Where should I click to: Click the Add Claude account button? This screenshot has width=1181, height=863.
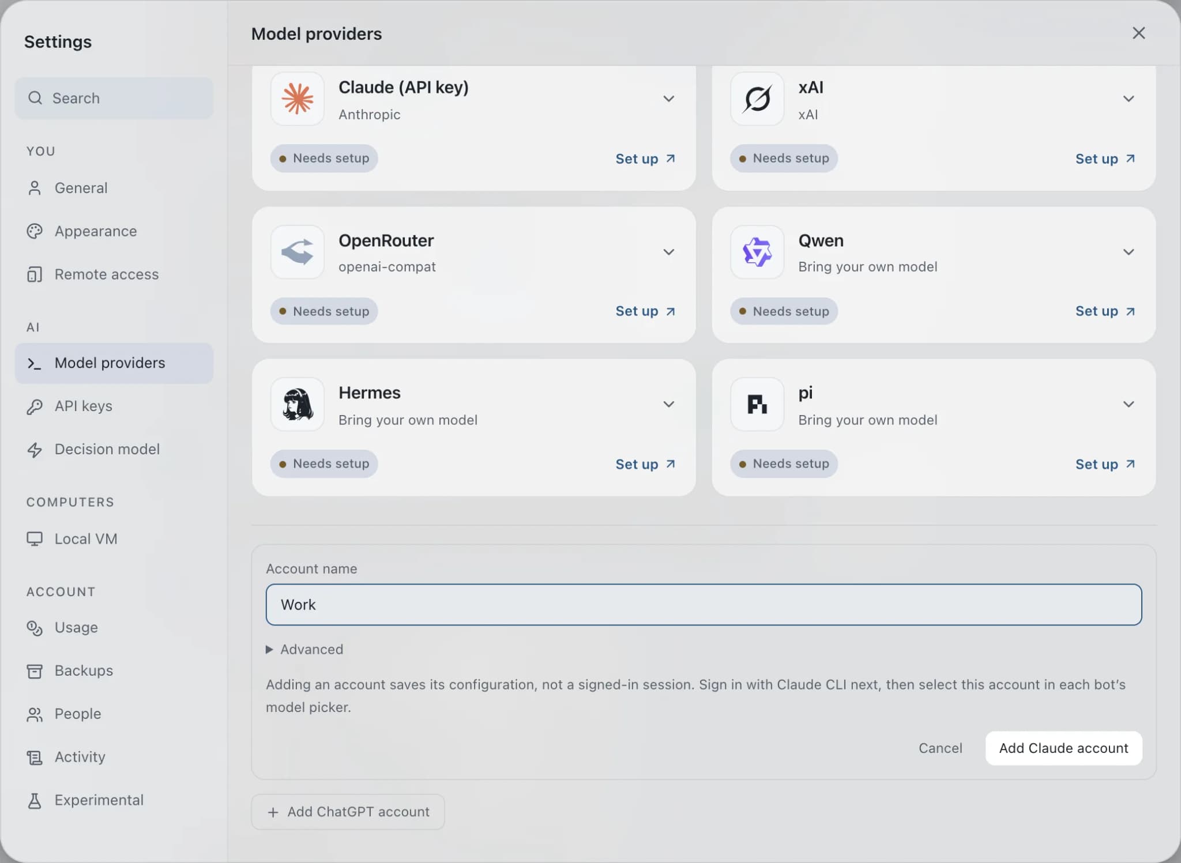click(1063, 748)
